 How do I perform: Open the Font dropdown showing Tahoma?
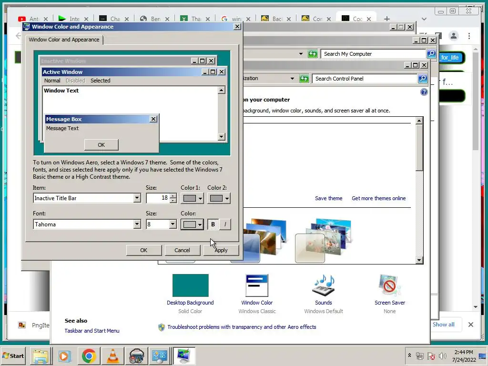tap(137, 224)
